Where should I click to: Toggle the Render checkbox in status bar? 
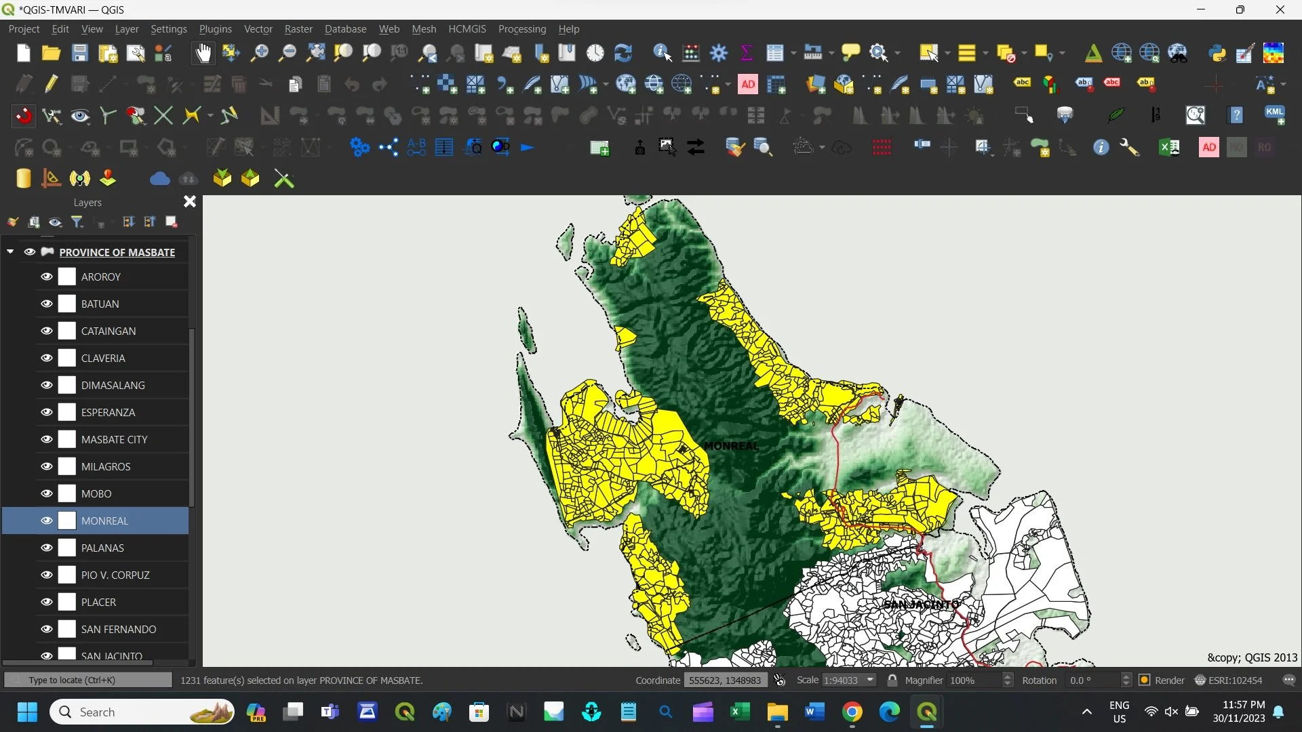click(x=1145, y=680)
